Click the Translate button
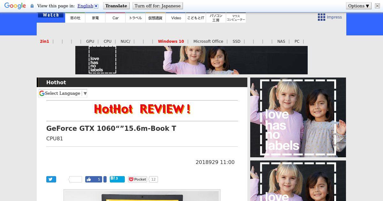 [116, 6]
